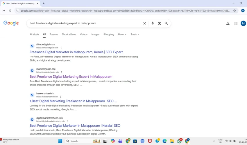Click the Google logo

(11, 23)
